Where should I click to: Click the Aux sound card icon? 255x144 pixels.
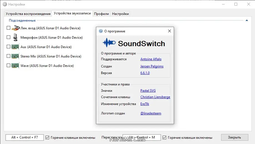15,47
